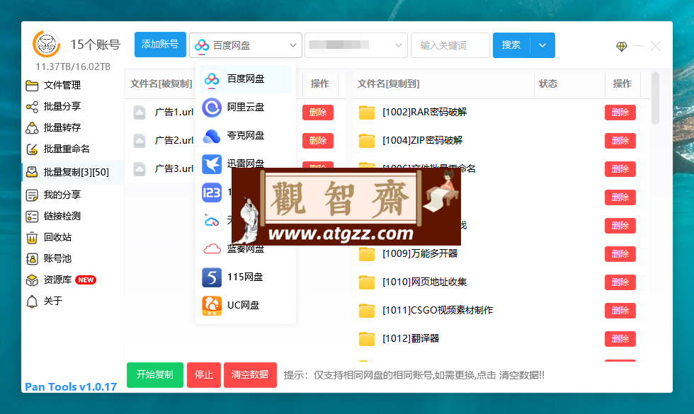Click the Pan Tools v1.0.17 label
The width and height of the screenshot is (694, 414).
pyautogui.click(x=71, y=386)
